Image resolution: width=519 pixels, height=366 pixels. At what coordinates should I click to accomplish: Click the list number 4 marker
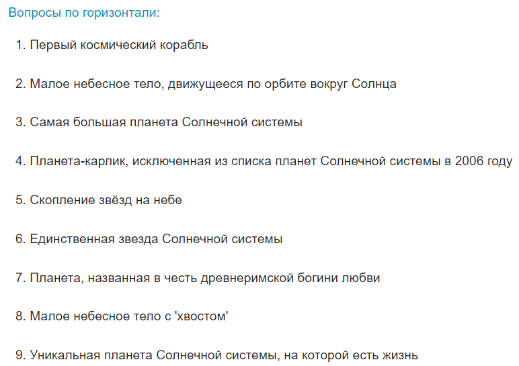(20, 161)
